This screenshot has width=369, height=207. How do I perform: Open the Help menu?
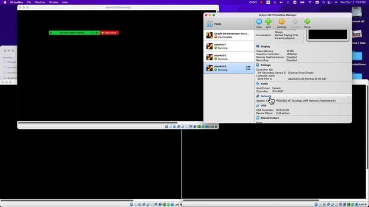pyautogui.click(x=65, y=2)
